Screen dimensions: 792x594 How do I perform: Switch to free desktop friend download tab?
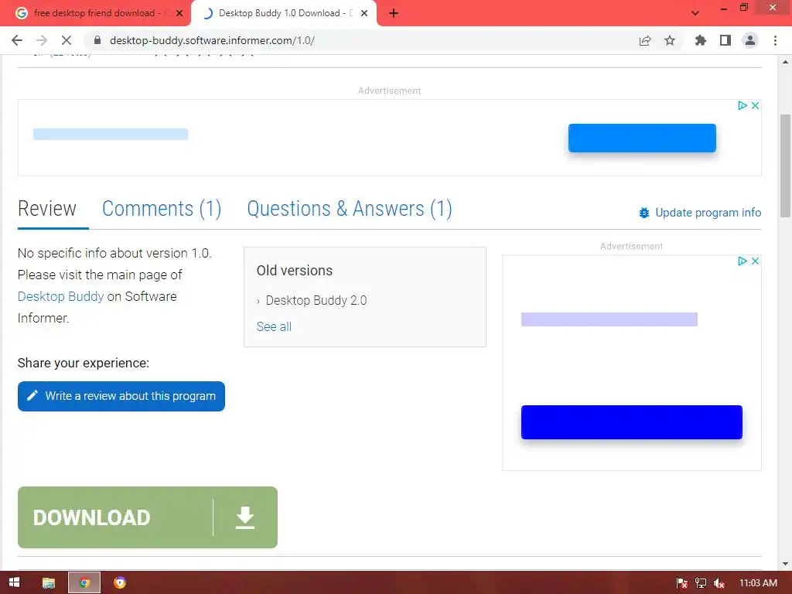94,13
